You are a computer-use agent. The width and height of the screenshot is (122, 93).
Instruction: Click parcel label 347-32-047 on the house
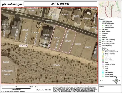click(x=46, y=35)
